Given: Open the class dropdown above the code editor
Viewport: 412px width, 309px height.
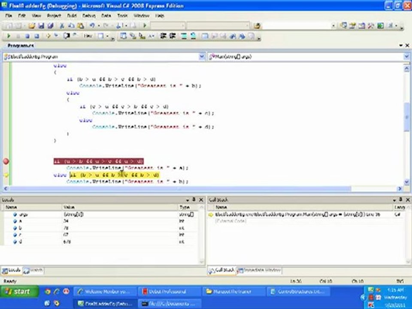Looking at the screenshot, I should tap(202, 57).
